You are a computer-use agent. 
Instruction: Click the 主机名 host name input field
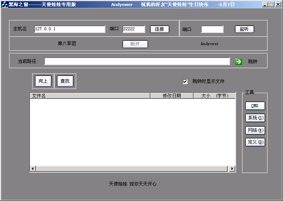[69, 29]
